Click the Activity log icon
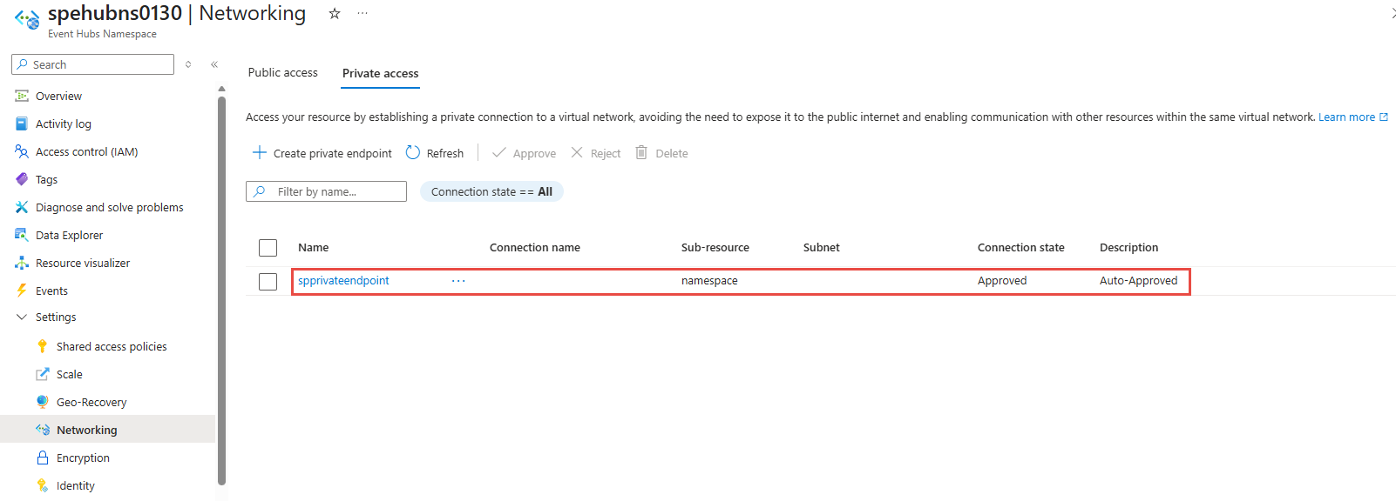 click(22, 124)
